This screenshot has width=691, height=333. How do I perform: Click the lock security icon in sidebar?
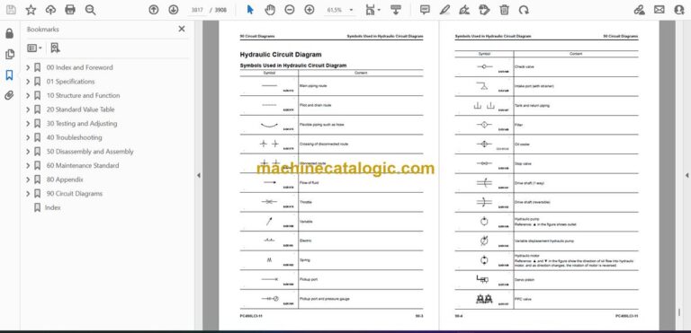point(9,33)
